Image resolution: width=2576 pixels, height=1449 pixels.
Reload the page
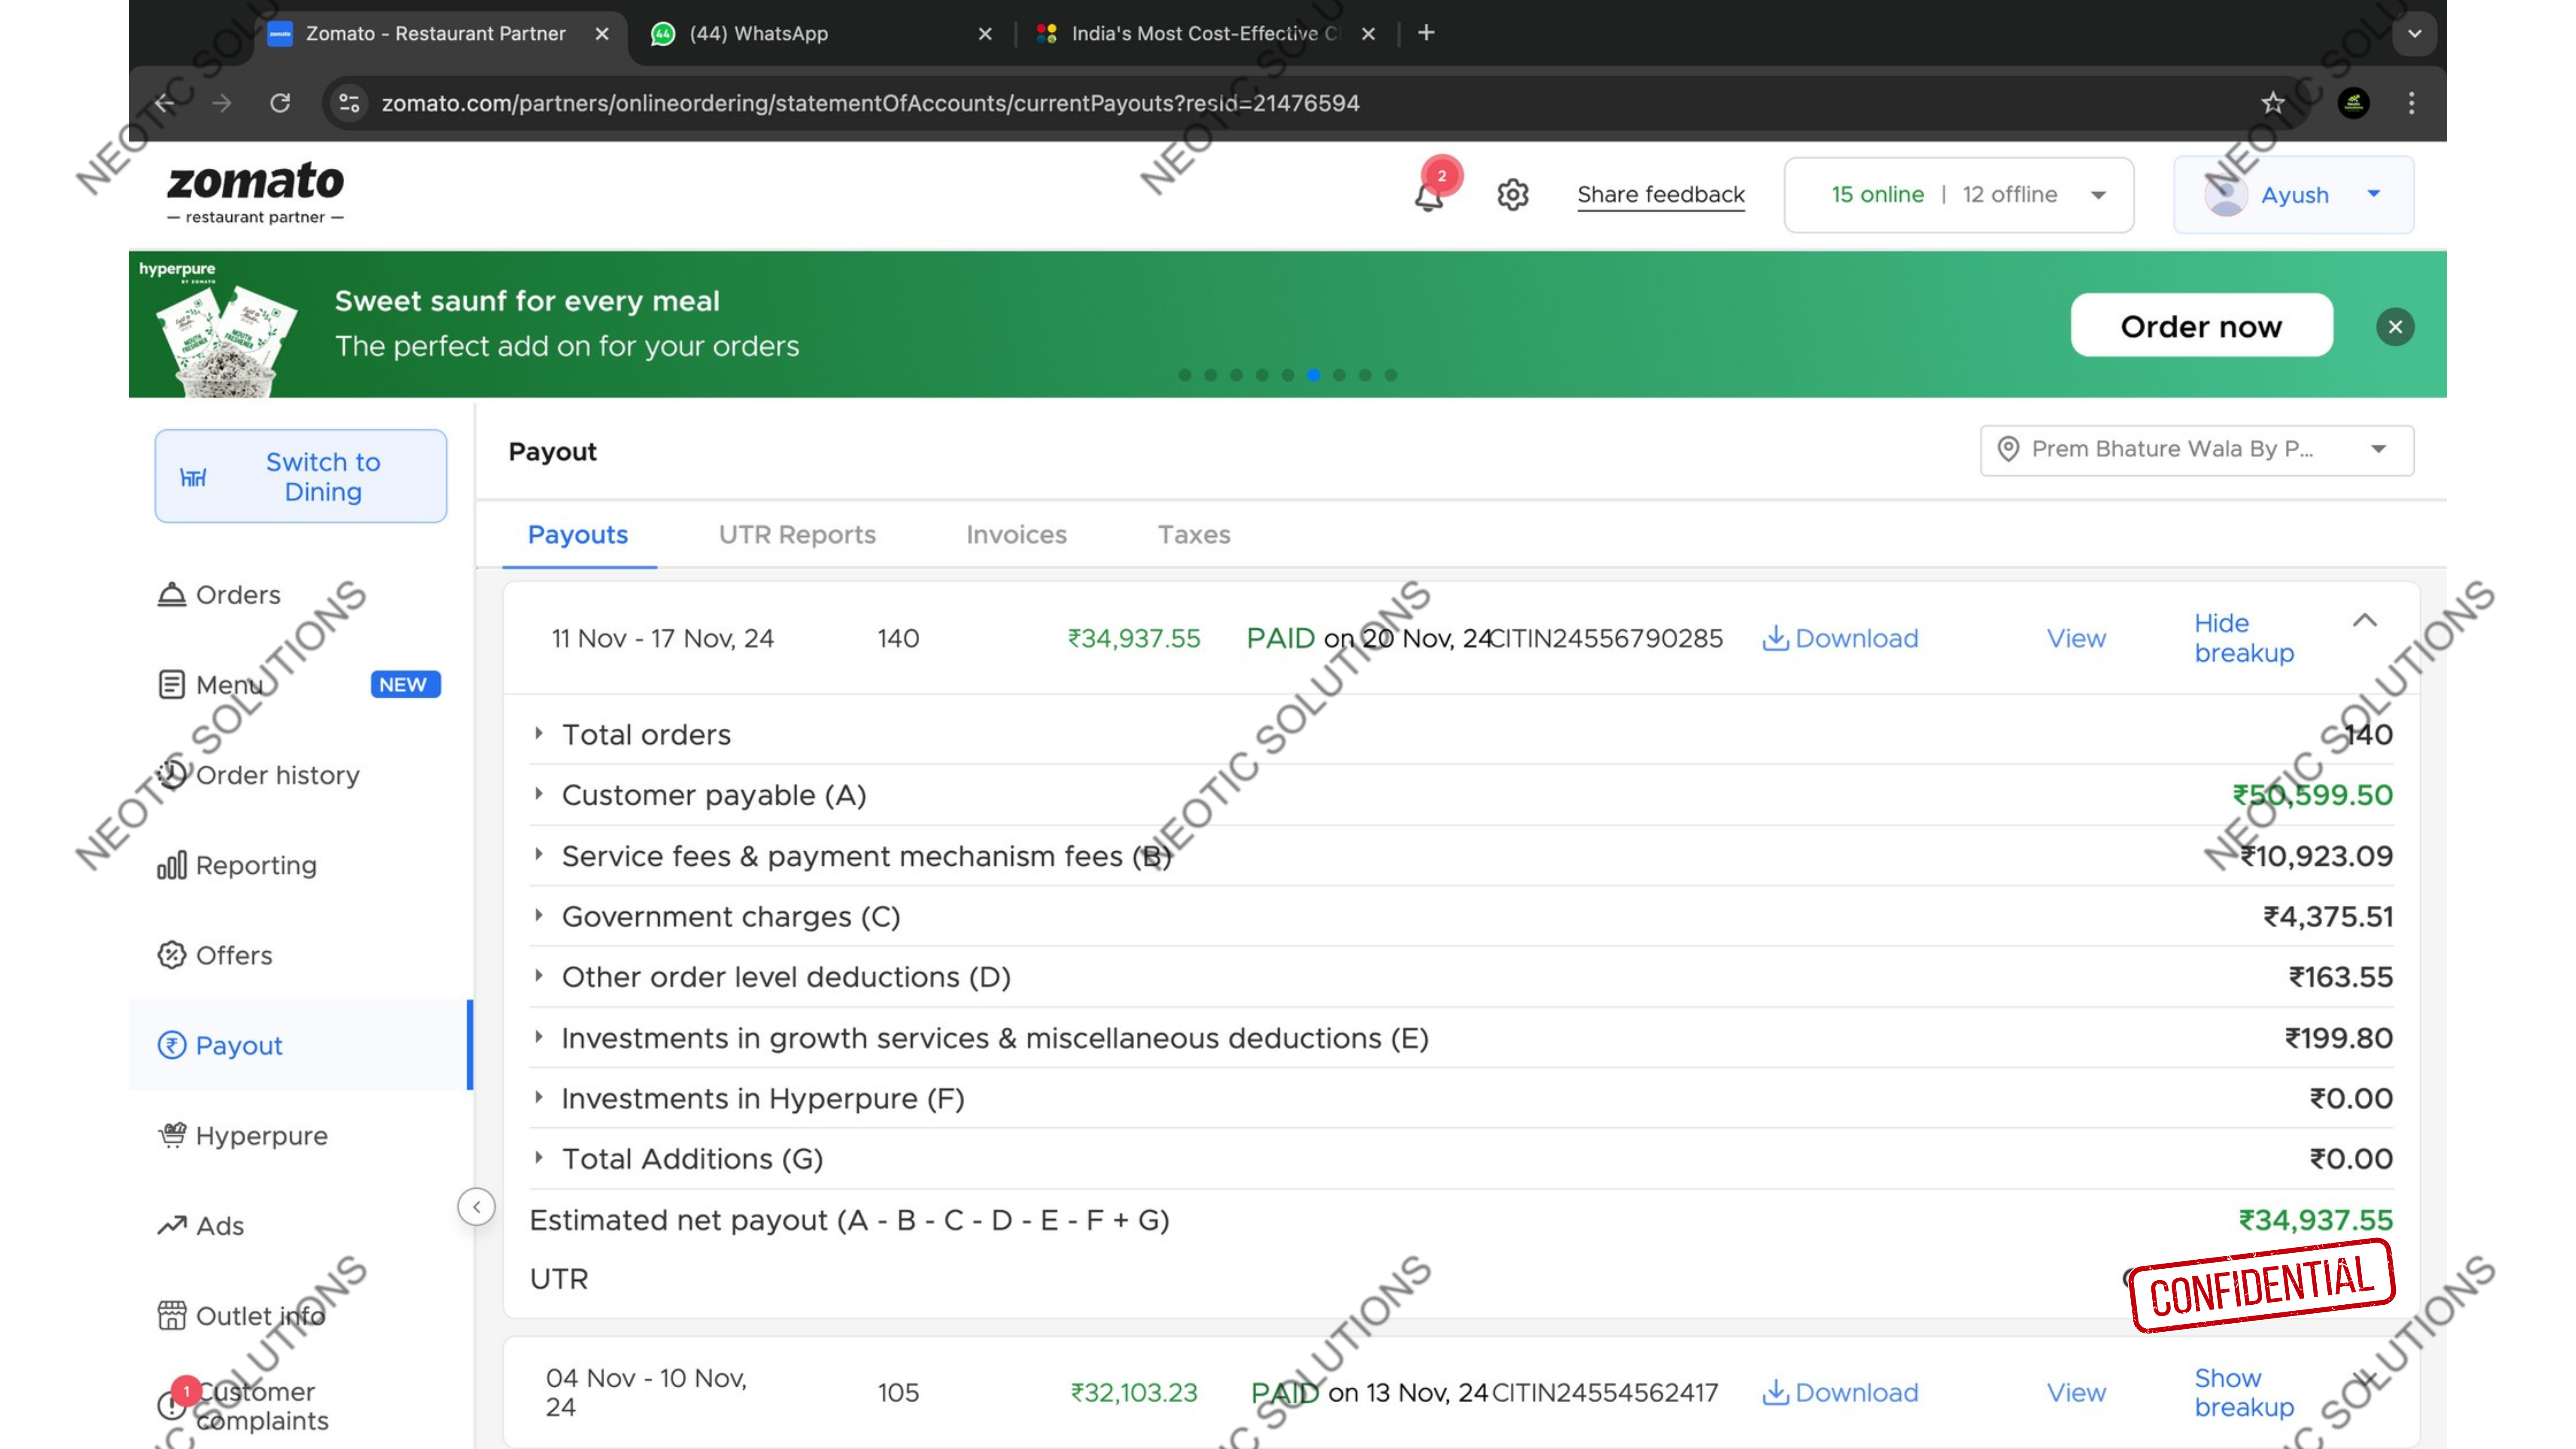[x=280, y=103]
